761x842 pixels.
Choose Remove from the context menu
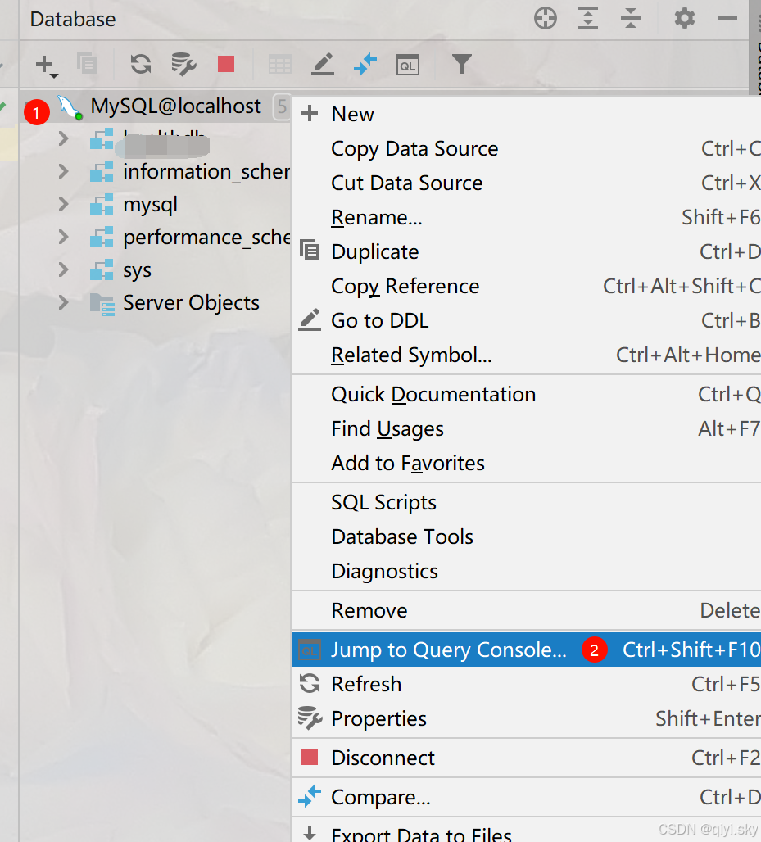369,610
